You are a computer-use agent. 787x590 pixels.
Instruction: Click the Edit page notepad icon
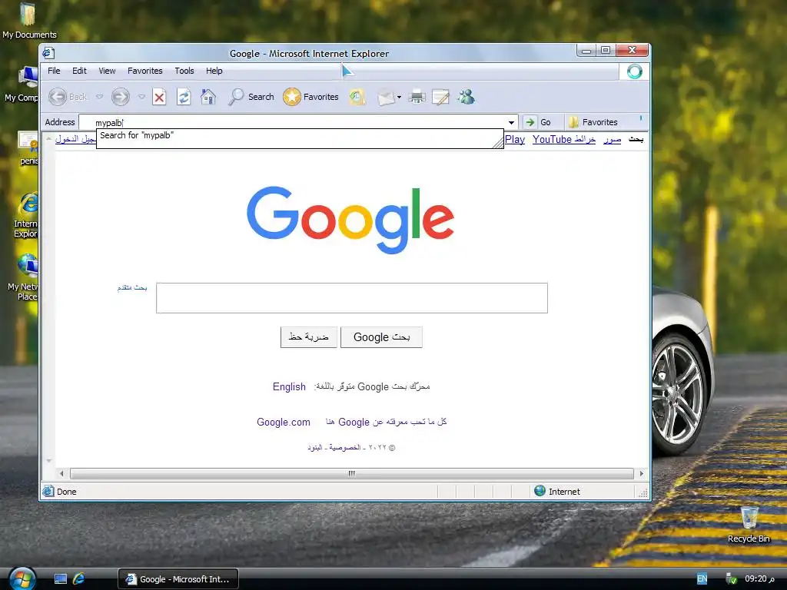coord(440,97)
